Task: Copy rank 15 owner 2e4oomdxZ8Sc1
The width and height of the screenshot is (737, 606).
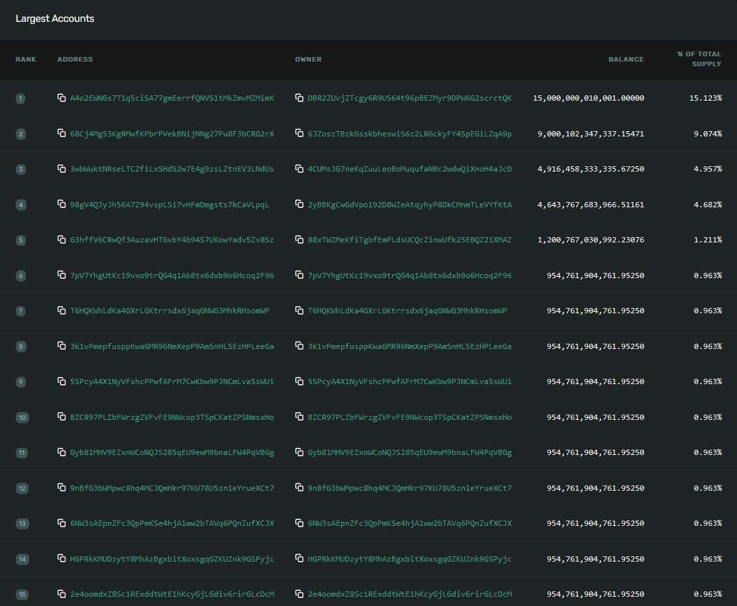Action: tap(299, 594)
